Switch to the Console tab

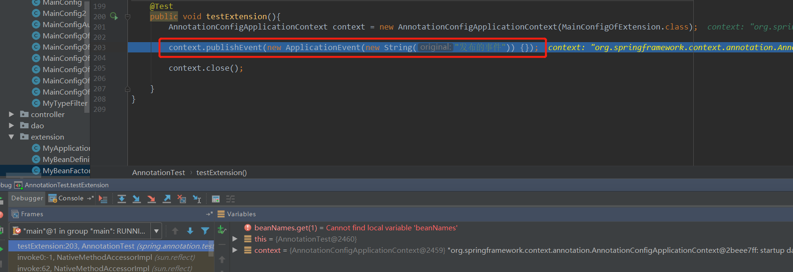click(x=71, y=198)
